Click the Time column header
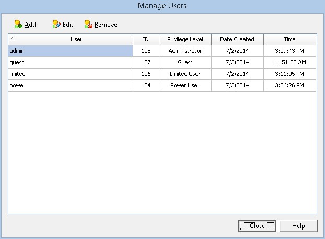Viewport: 325px width, 239px height. coord(289,39)
